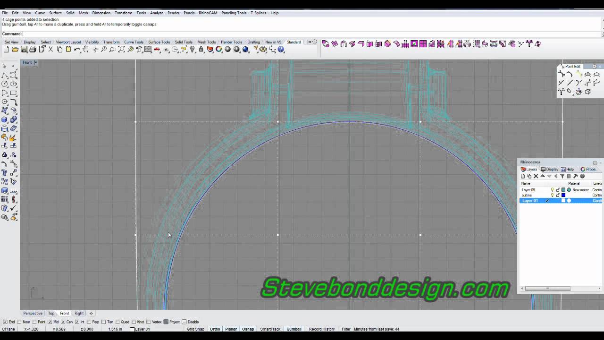Click the Command input field

tap(311, 34)
